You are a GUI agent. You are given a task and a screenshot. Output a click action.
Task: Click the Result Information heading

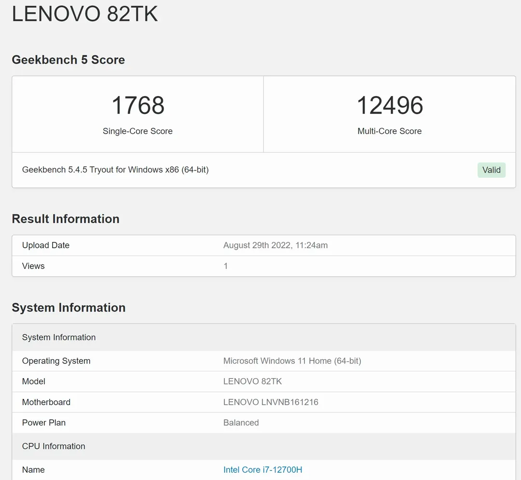point(66,219)
